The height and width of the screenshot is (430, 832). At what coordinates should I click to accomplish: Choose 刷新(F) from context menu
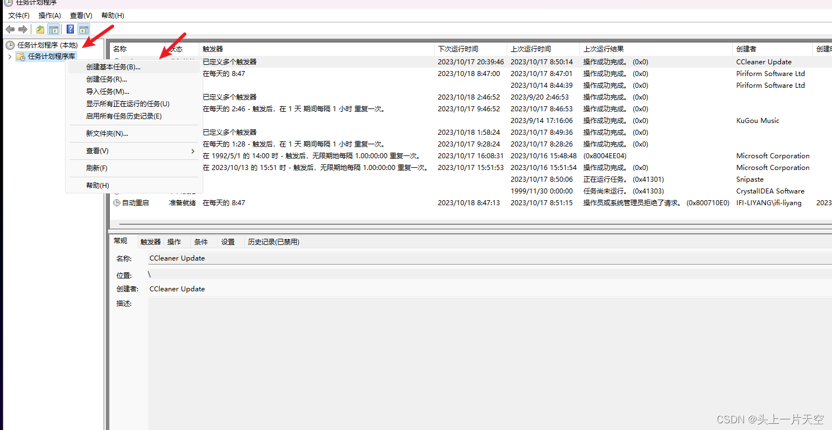point(133,168)
